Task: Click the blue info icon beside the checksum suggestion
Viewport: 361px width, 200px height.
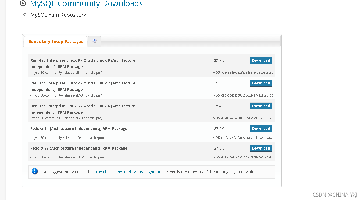Action: tap(35, 171)
